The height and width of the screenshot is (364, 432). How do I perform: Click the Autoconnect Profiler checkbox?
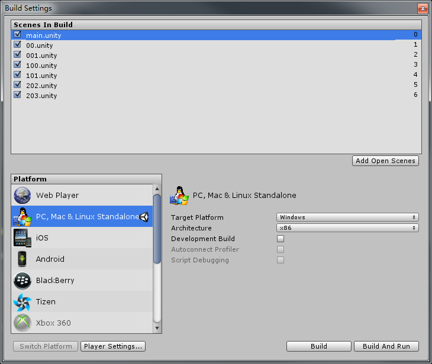281,249
